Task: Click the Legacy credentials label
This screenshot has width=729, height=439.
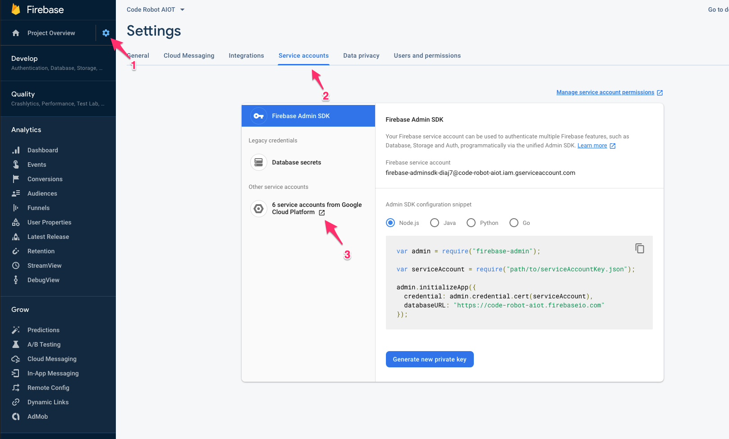Action: click(x=273, y=141)
